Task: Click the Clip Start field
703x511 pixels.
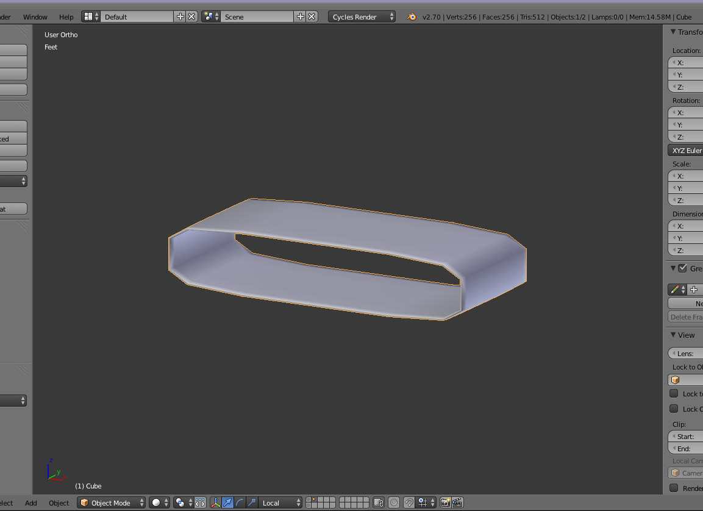Action: 685,437
